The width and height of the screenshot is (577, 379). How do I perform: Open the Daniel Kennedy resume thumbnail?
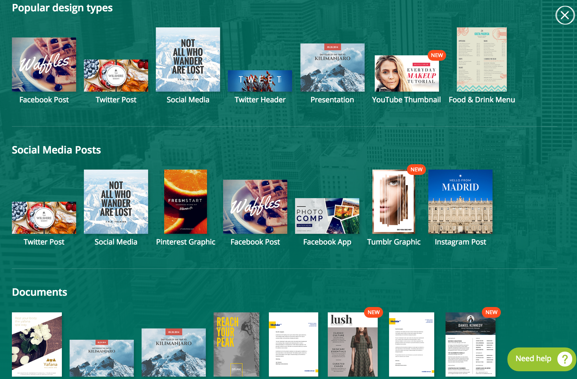tap(471, 344)
